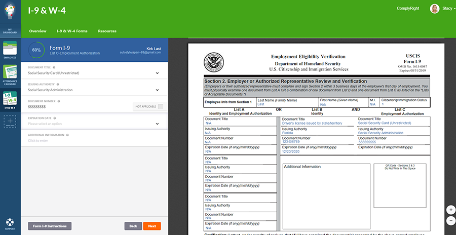Click the Document Number input 555555555
The height and width of the screenshot is (235, 456).
point(37,107)
